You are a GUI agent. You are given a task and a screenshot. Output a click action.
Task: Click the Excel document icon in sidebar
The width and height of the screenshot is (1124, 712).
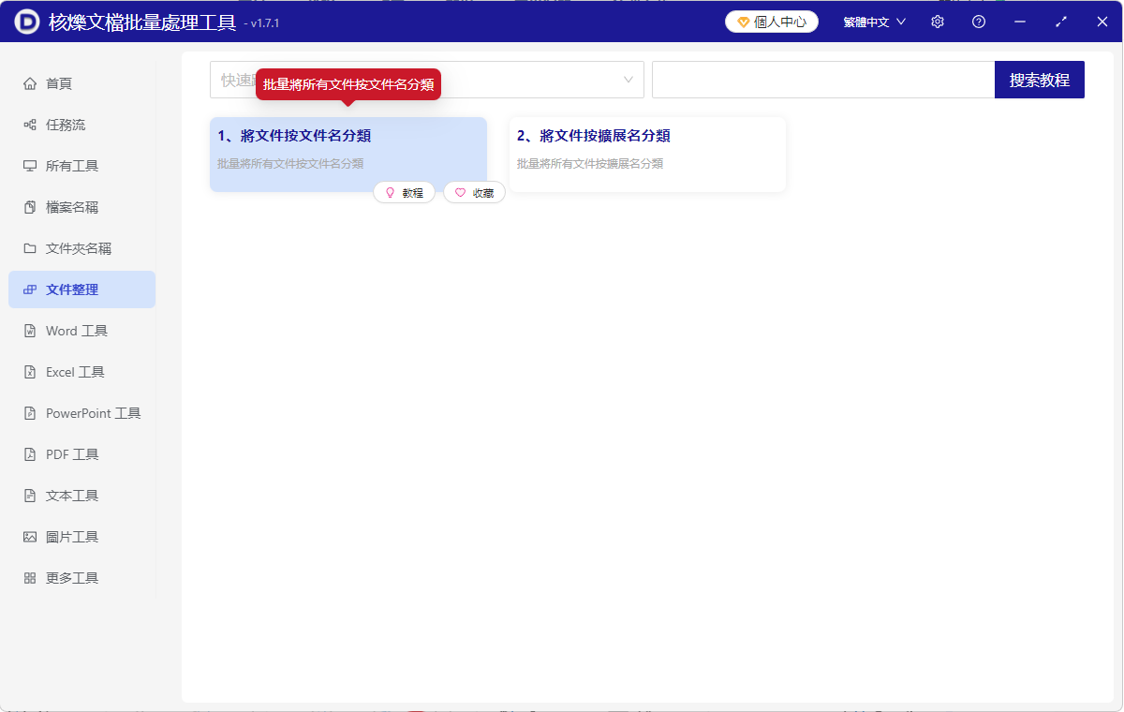[x=30, y=372]
